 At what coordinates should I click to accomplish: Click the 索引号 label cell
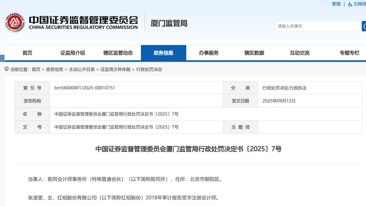click(x=32, y=88)
